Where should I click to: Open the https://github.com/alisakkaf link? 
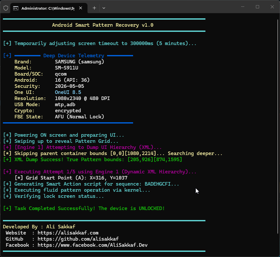click(78, 239)
